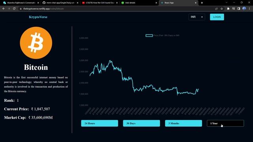Open the tab search chevron
253x142 pixels.
tap(227, 3)
